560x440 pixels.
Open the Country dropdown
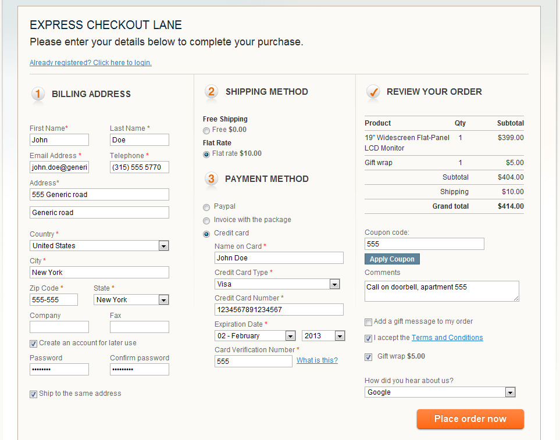[99, 245]
